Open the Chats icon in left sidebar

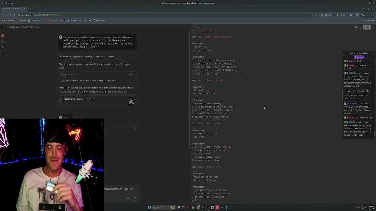pyautogui.click(x=3, y=42)
